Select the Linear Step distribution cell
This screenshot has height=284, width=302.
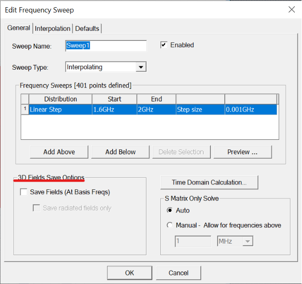tap(60, 110)
